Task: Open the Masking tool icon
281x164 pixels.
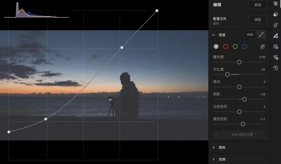Action: [x=276, y=47]
